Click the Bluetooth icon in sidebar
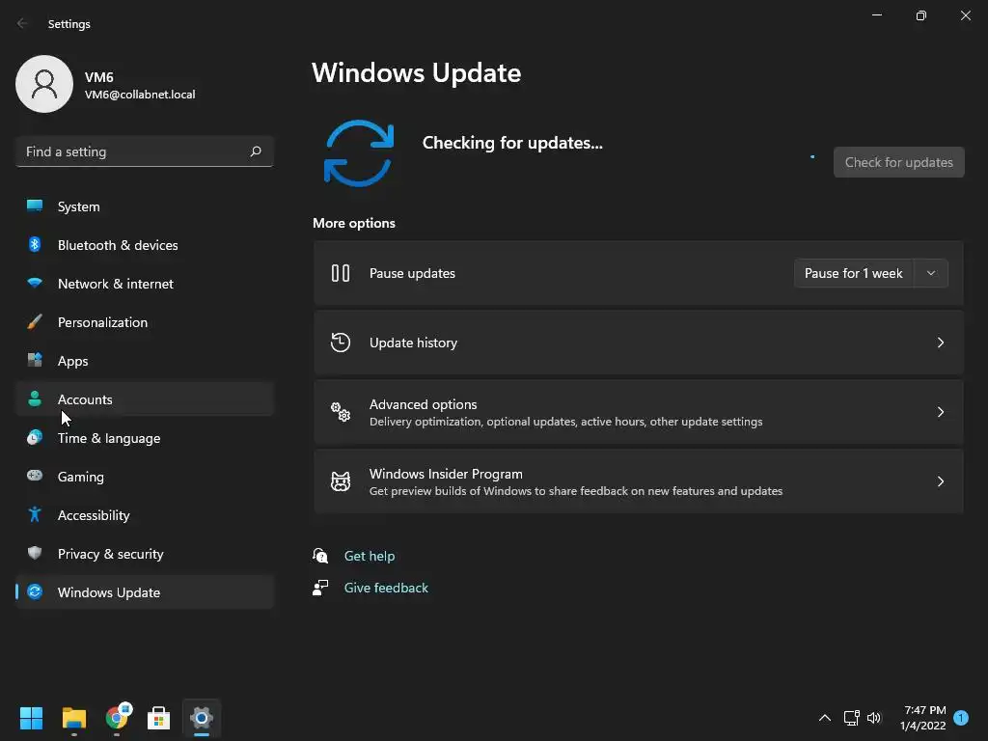The image size is (988, 741). tap(35, 244)
